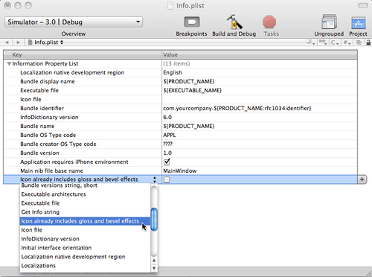Click the empty Icon file value cell

[260, 100]
